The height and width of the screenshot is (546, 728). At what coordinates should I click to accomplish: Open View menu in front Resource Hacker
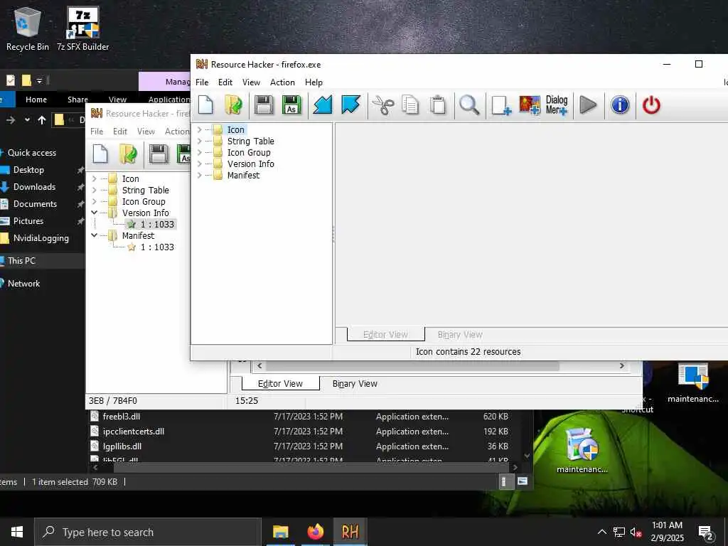[251, 82]
